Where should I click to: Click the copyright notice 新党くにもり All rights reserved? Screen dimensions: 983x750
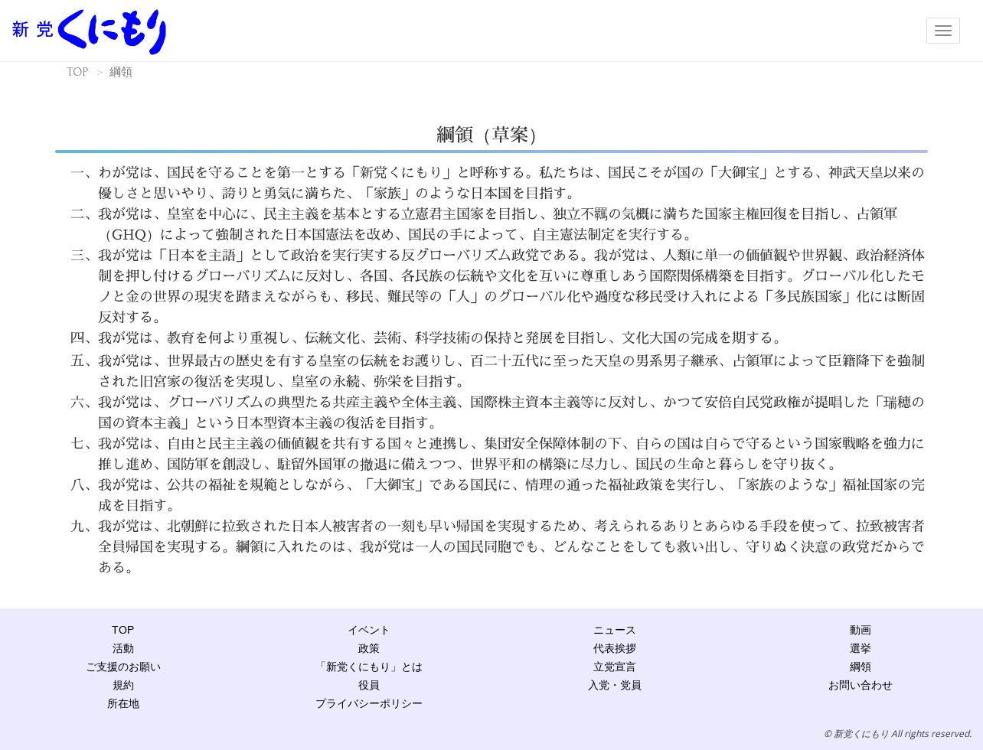click(x=897, y=733)
